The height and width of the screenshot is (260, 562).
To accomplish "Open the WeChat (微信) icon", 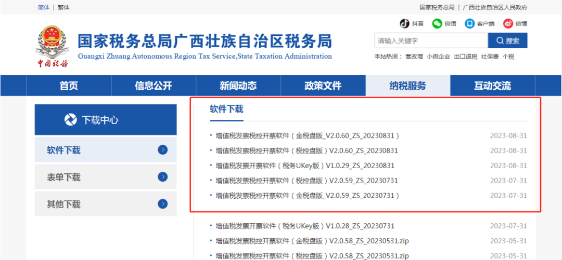I will click(x=437, y=23).
